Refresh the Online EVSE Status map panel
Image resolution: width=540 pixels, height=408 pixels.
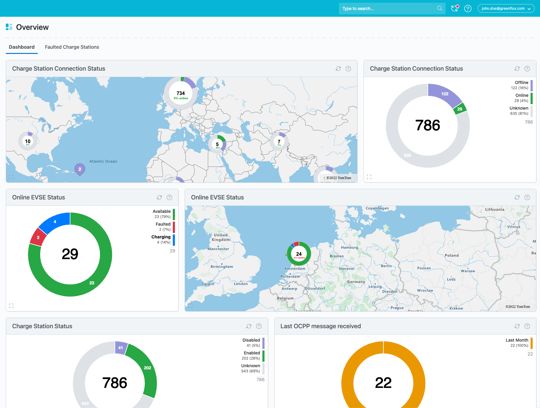pos(517,197)
